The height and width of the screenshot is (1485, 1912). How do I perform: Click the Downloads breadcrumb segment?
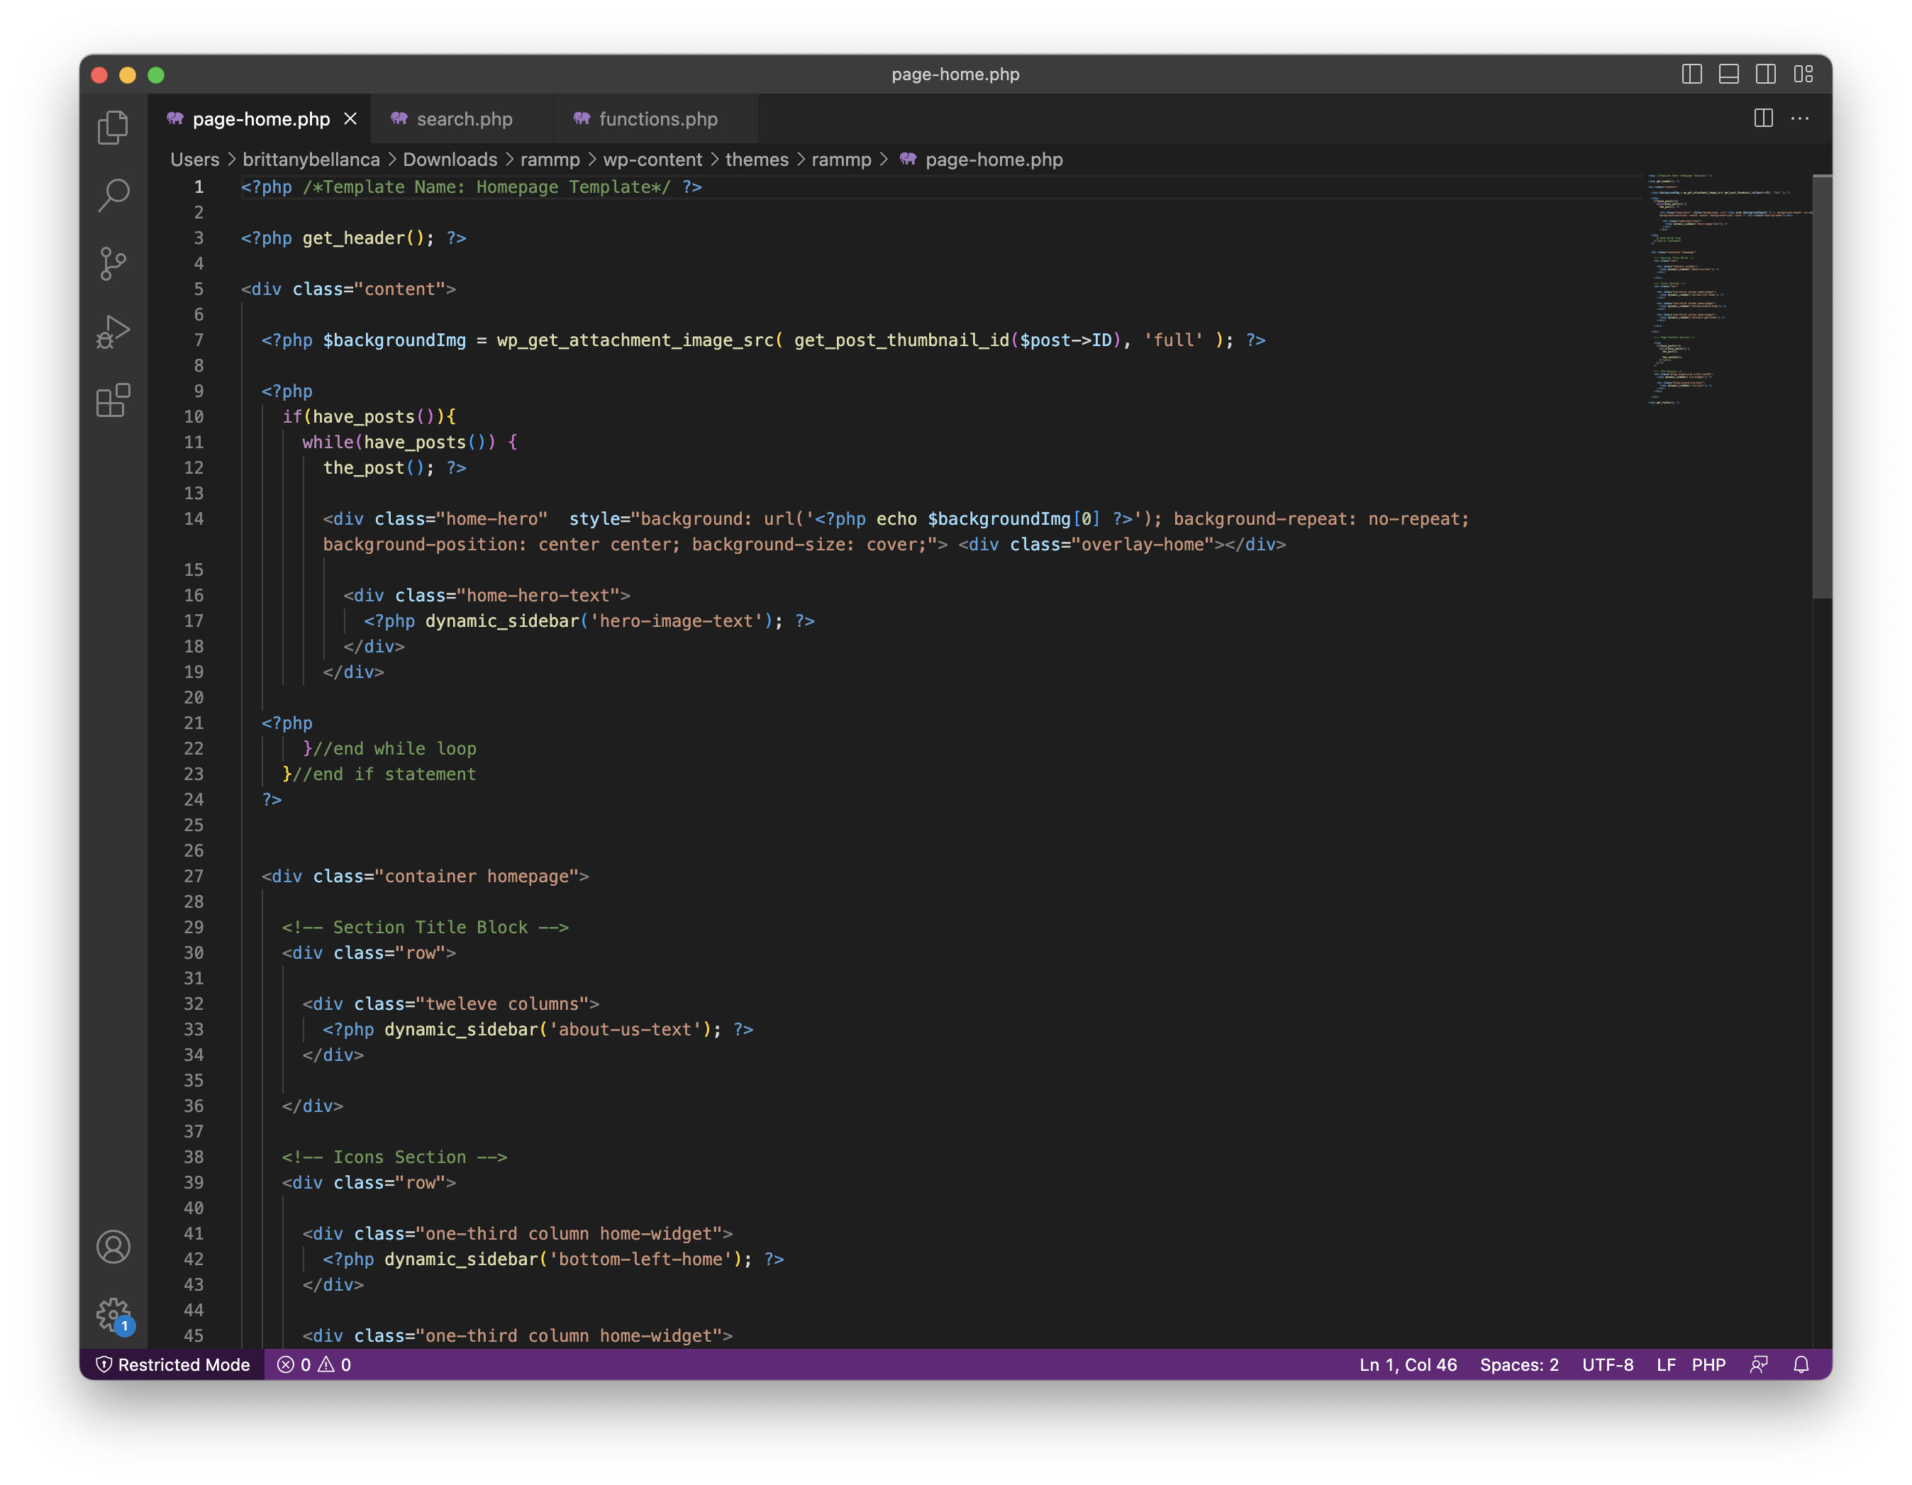click(450, 160)
